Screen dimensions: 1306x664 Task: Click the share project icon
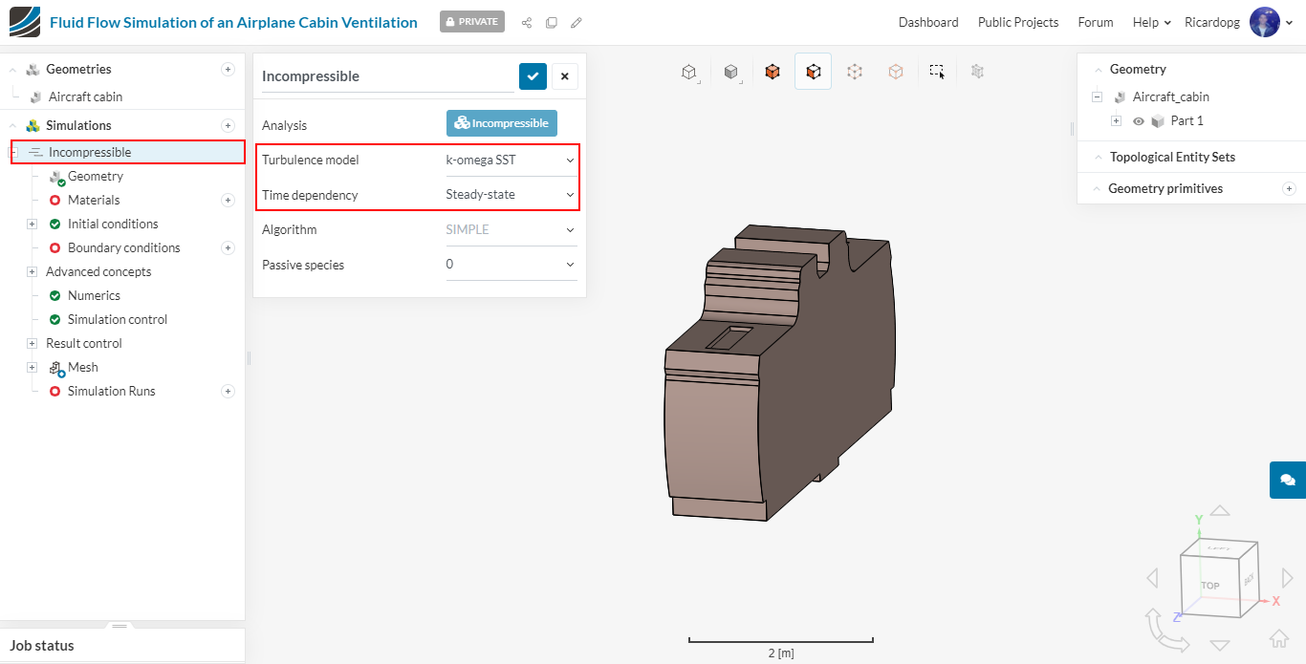[527, 22]
